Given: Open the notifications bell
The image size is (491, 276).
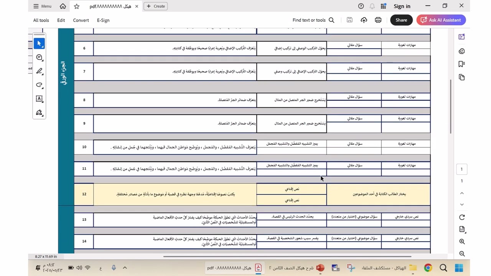Looking at the screenshot, I should coord(372,6).
